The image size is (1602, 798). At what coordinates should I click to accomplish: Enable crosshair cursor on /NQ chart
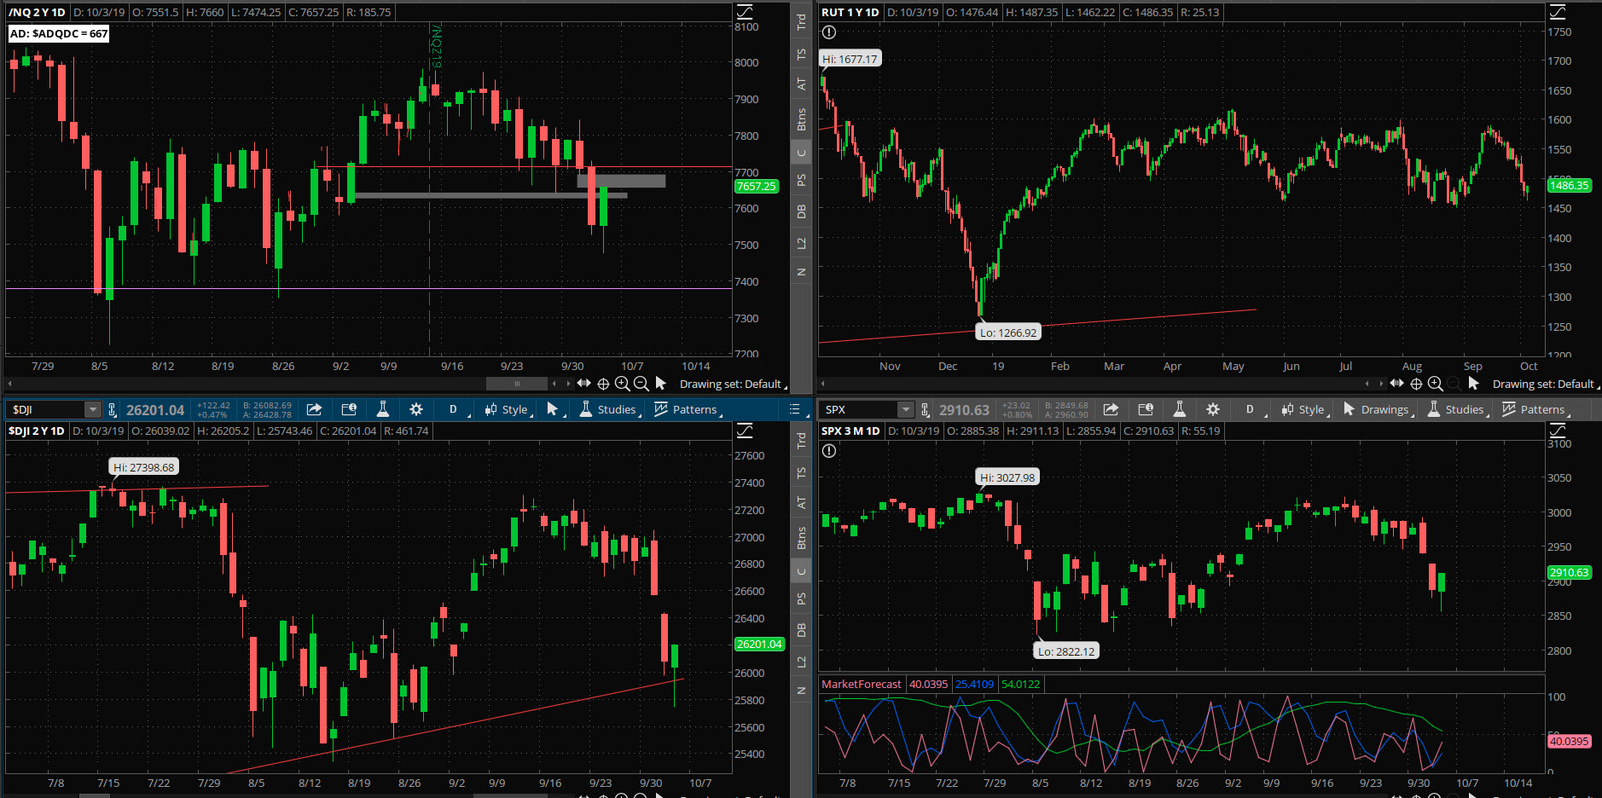click(x=603, y=384)
